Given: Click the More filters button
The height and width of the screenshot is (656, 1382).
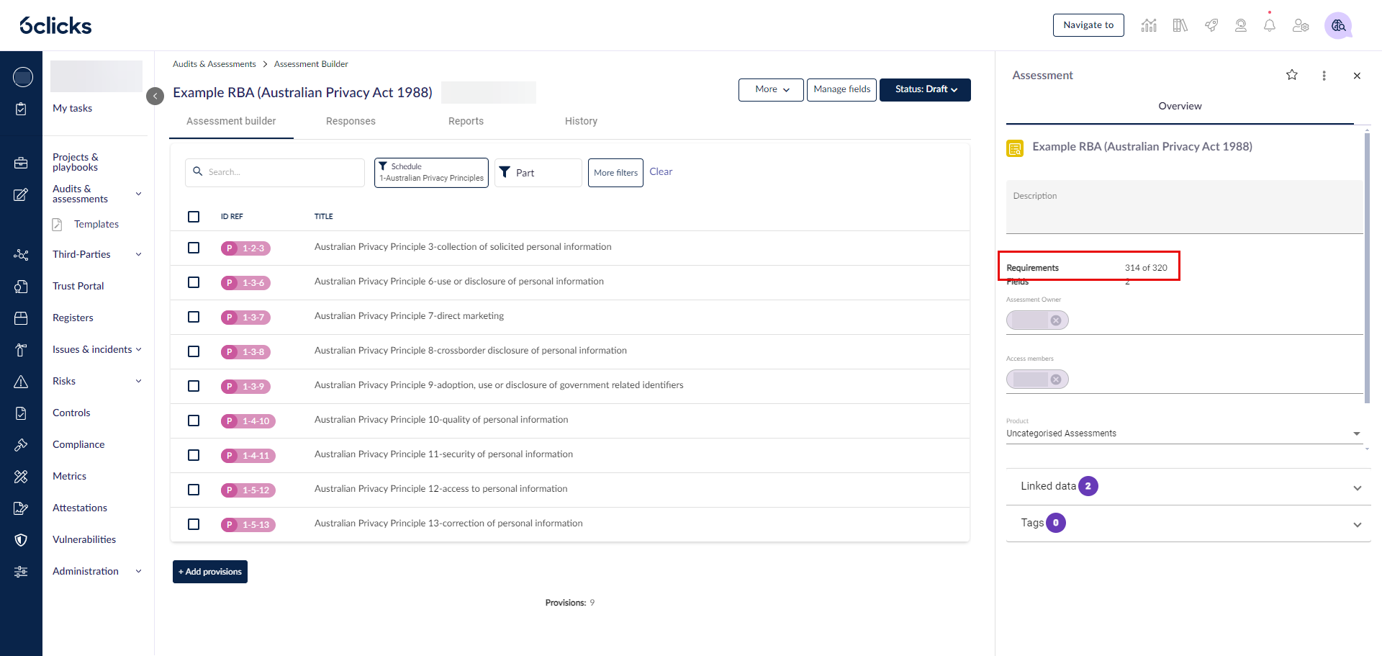Looking at the screenshot, I should (x=615, y=173).
